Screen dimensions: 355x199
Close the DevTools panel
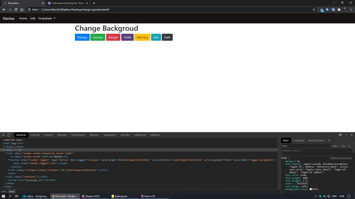pyautogui.click(x=352, y=135)
